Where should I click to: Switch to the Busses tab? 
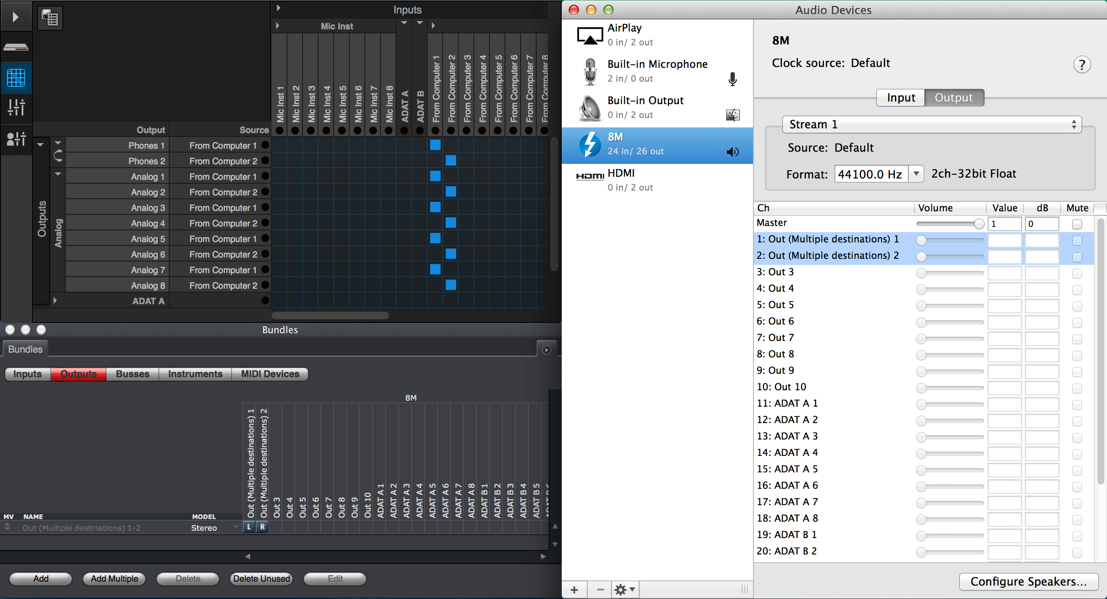(132, 374)
